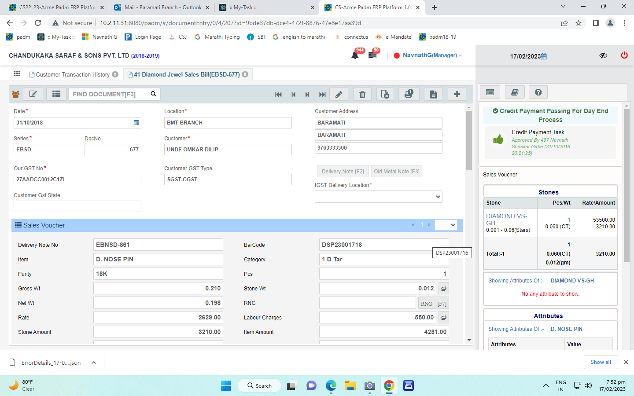This screenshot has width=634, height=396.
Task: Open the NavnathG(Manager) user dropdown
Action: coord(432,55)
